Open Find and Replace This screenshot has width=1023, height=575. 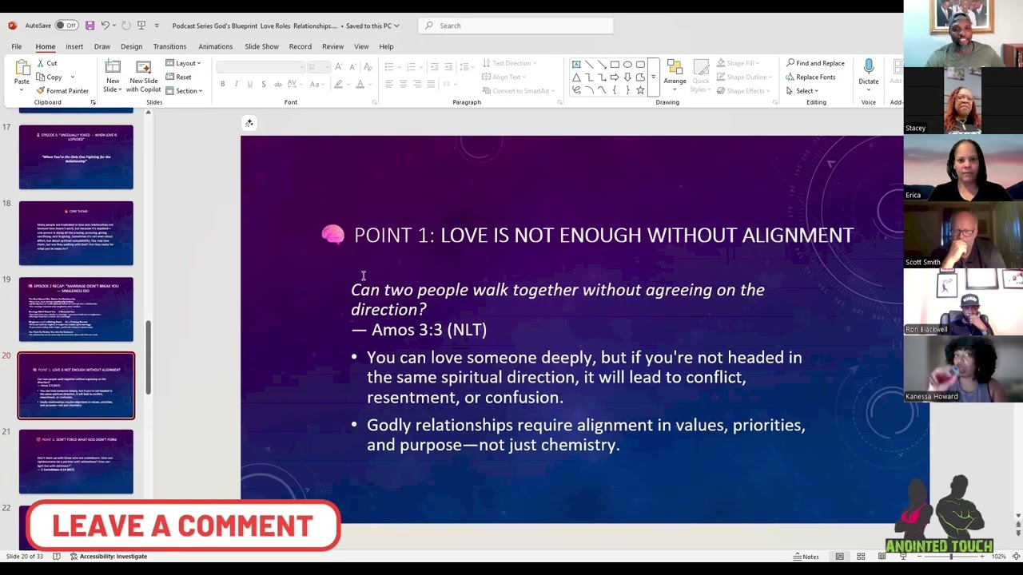coord(815,63)
